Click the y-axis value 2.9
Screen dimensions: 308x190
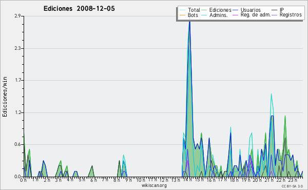tap(17, 16)
